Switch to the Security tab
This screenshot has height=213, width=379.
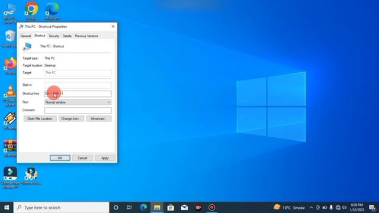click(54, 36)
